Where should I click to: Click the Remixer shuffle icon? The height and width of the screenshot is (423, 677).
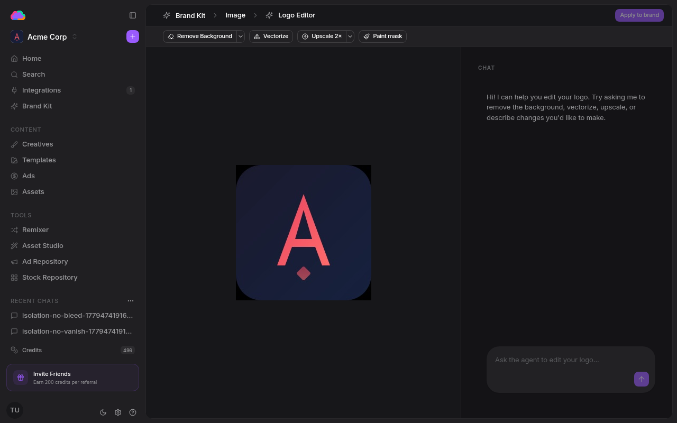tap(14, 229)
